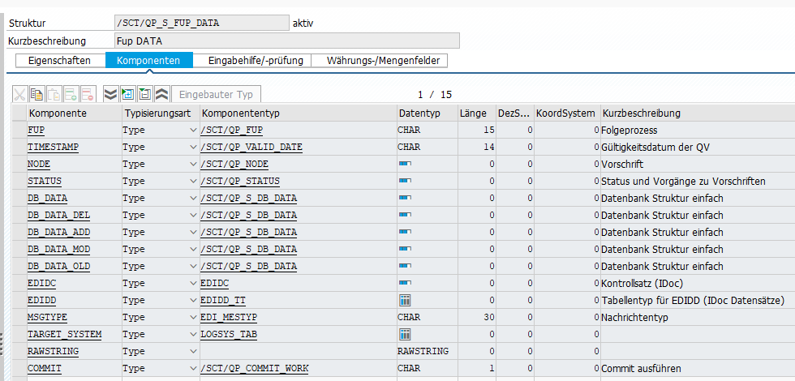Expand Typisierungsart dropdown for the MSGTYPE row
The height and width of the screenshot is (381, 795).
coord(193,317)
